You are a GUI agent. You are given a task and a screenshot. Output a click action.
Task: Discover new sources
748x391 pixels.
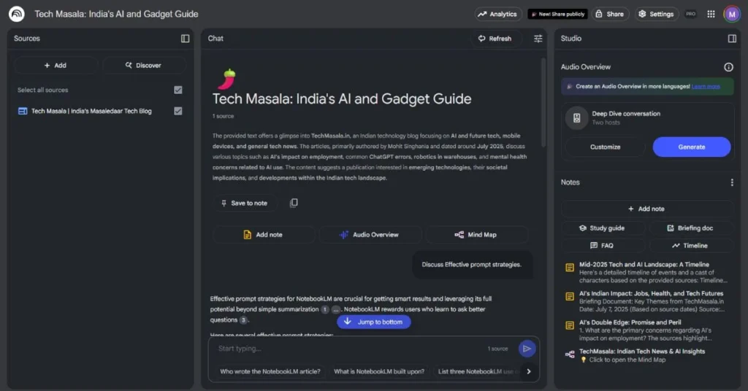coord(144,65)
